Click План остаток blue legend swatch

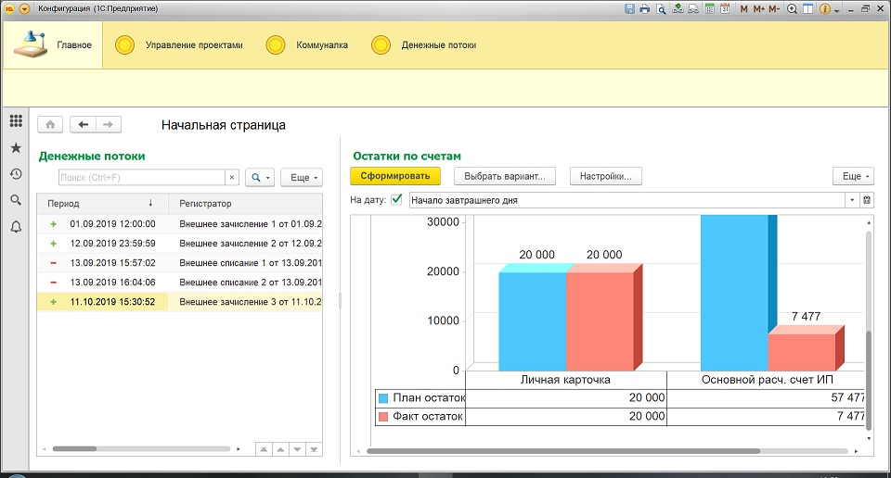(383, 398)
